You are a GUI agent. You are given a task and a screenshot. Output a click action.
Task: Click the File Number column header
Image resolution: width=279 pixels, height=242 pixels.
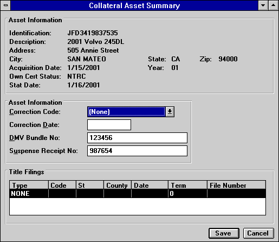(x=236, y=185)
